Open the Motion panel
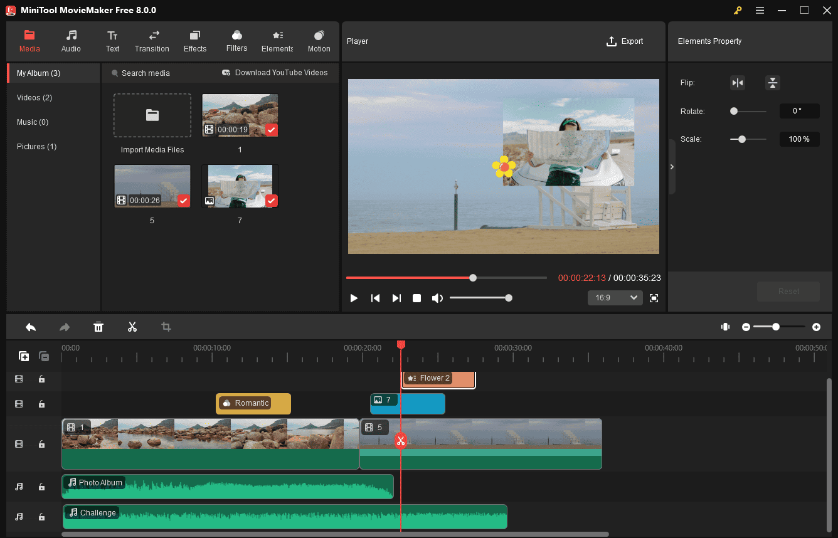838x538 pixels. 319,41
